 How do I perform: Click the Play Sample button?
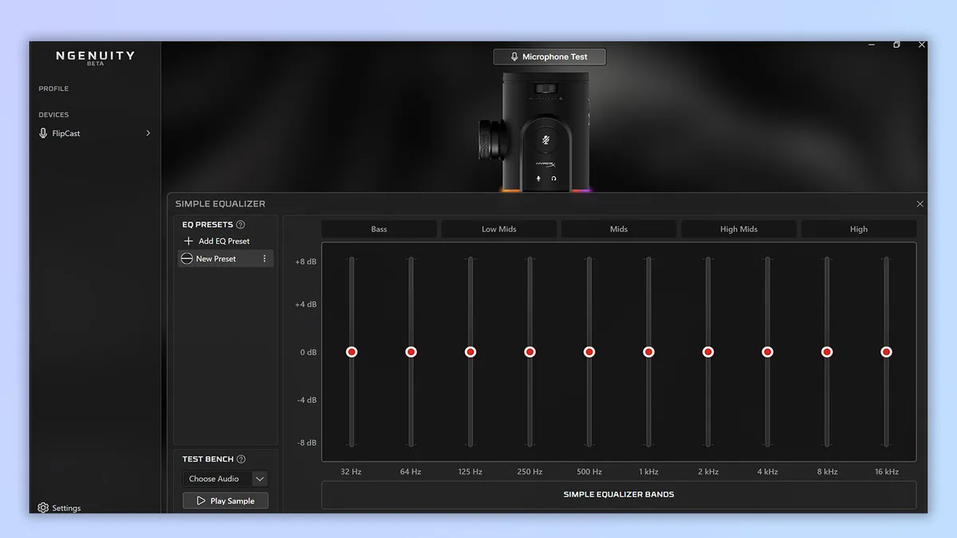[x=225, y=501]
